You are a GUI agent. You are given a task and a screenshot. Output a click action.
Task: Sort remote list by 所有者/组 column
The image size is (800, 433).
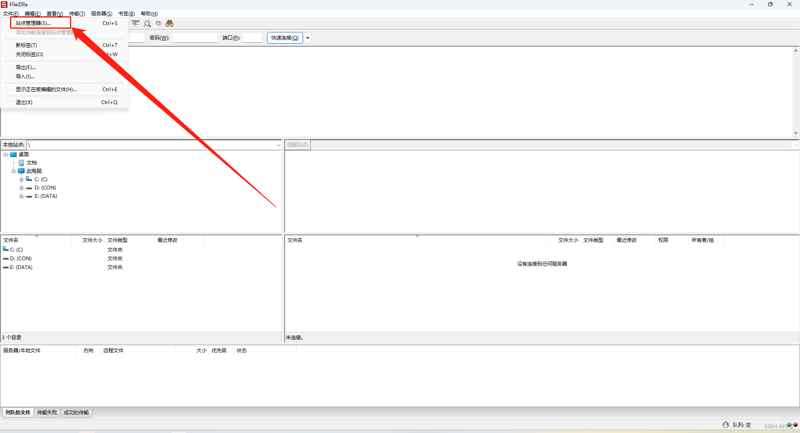coord(707,240)
